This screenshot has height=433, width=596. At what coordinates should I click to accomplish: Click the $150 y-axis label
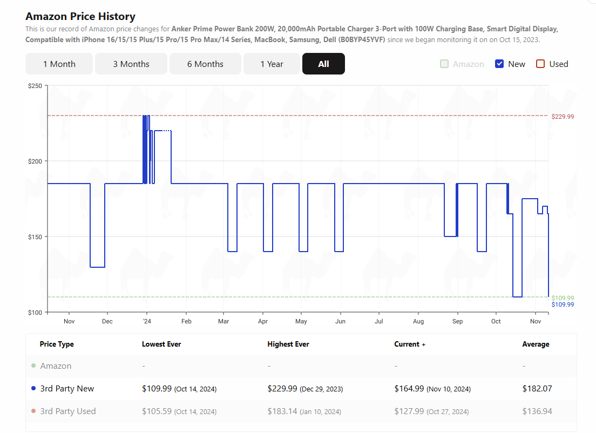pos(35,237)
